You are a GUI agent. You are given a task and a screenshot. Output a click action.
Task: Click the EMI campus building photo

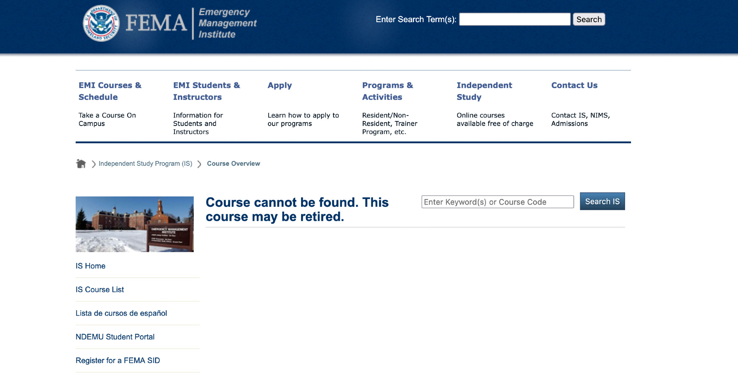coord(135,224)
